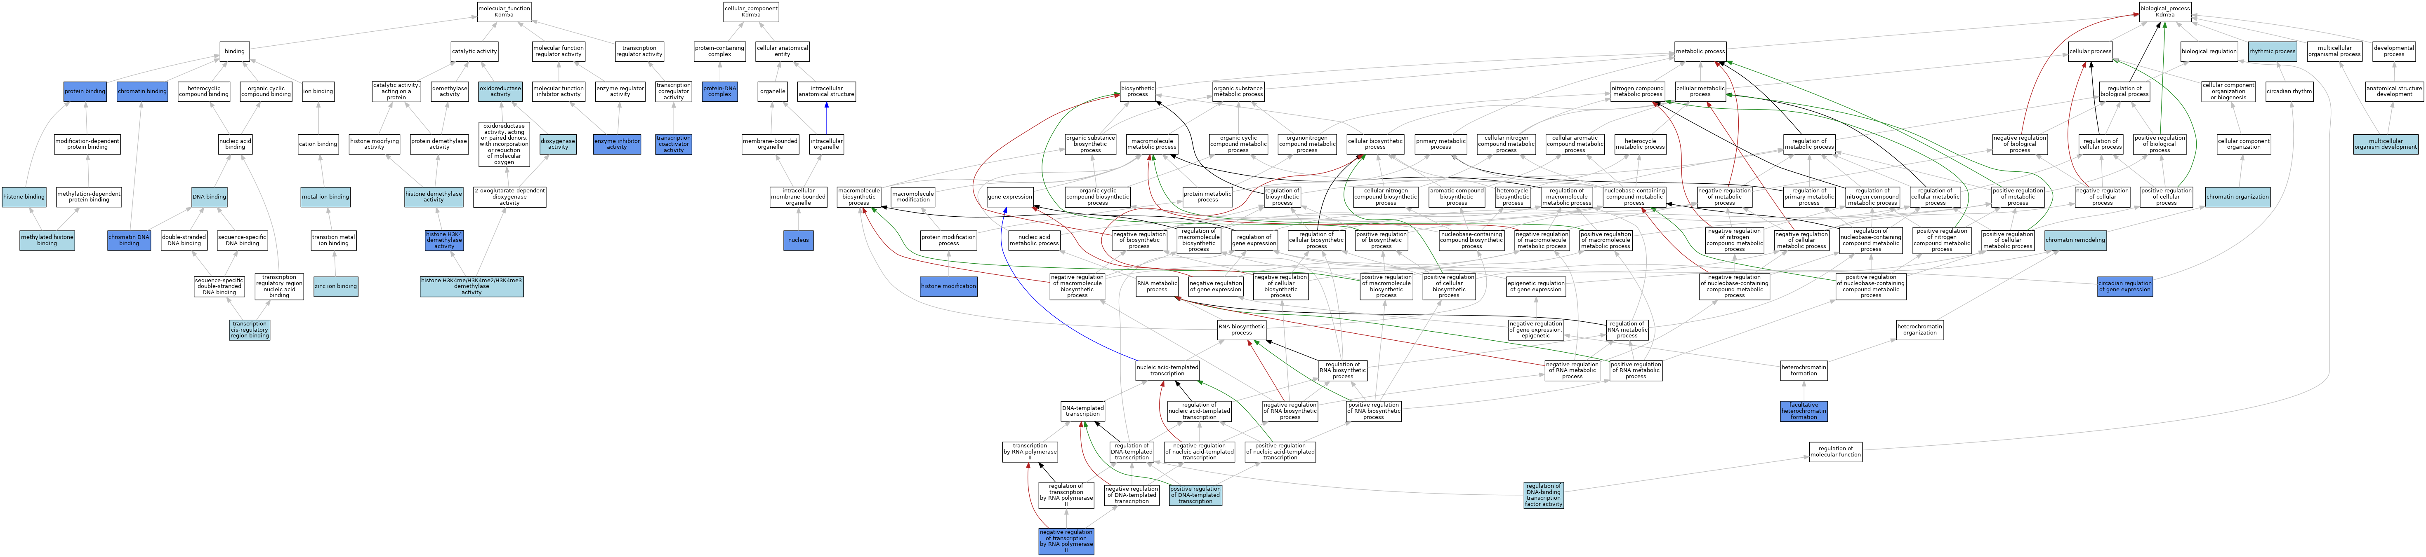Image resolution: width=2426 pixels, height=557 pixels.
Task: Click 'heterocyclic compound binding' node
Action: (x=204, y=91)
